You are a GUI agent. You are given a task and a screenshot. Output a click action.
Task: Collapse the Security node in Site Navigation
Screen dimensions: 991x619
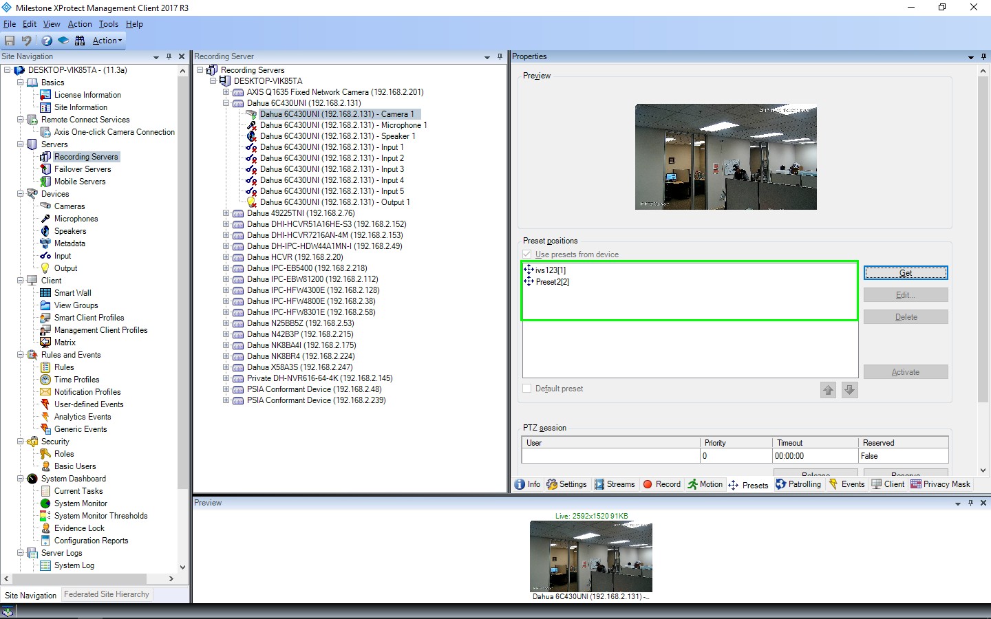click(x=21, y=442)
